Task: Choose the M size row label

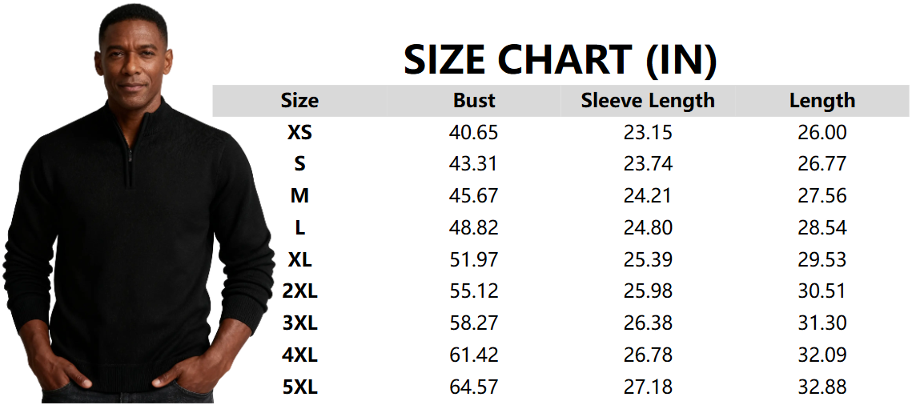Action: pyautogui.click(x=299, y=196)
